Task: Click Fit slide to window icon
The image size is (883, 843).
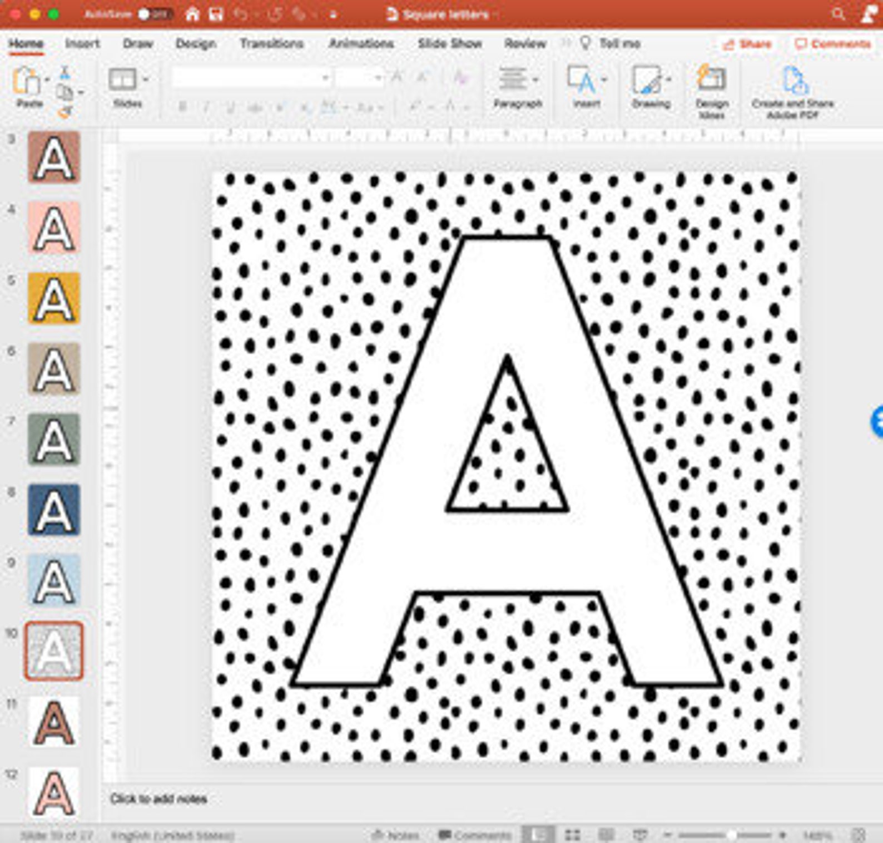Action: 859,835
